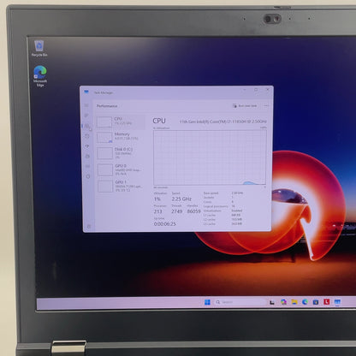Go to the Users page in the sidebar
Viewport: 356px width, 356px height.
tap(87, 156)
